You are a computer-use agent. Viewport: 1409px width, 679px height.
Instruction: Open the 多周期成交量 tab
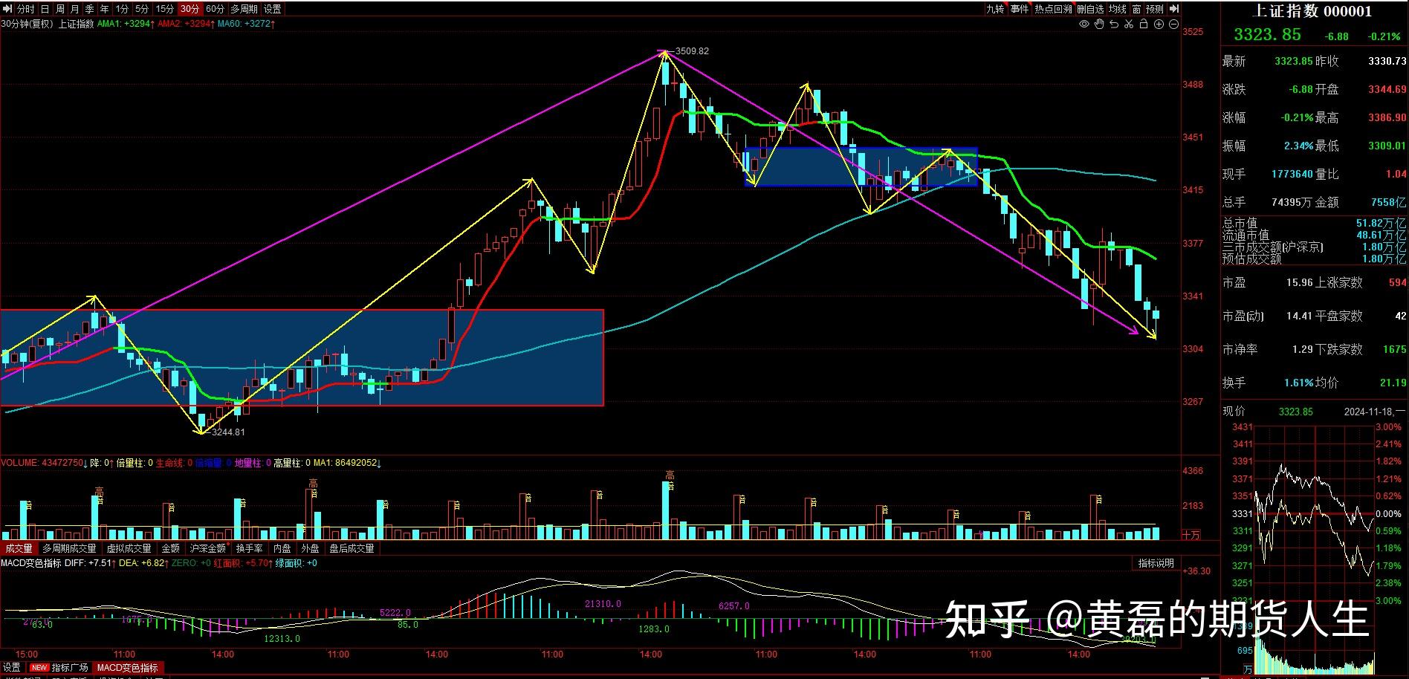point(69,548)
